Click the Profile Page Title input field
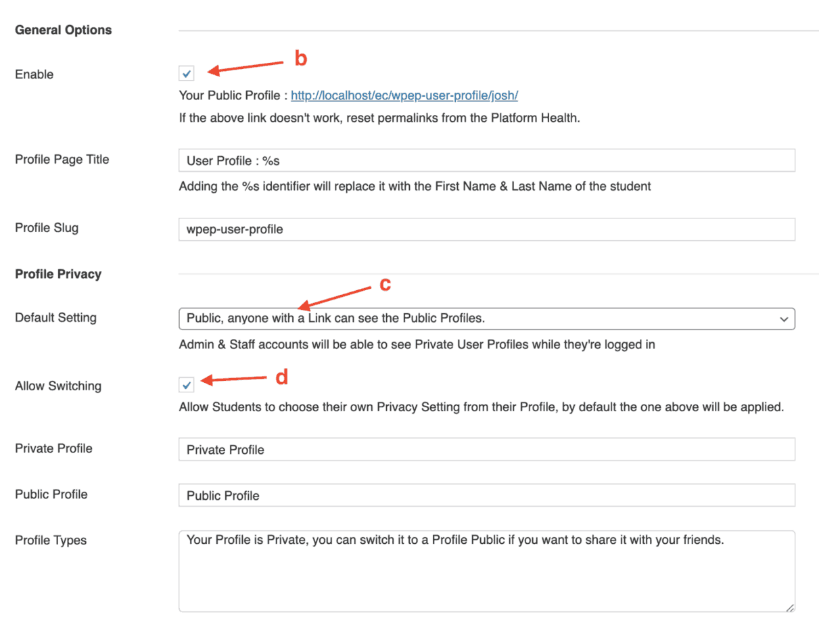Image resolution: width=819 pixels, height=625 pixels. [486, 160]
